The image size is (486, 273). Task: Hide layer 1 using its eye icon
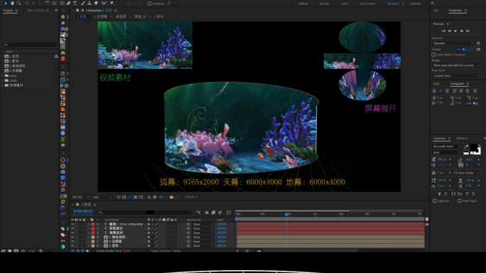(72, 224)
